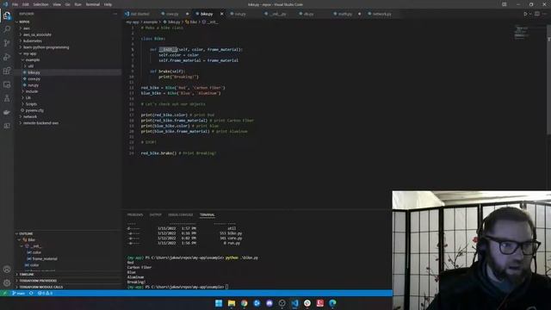The image size is (551, 310).
Task: Collapse the my-app folder
Action: point(29,53)
